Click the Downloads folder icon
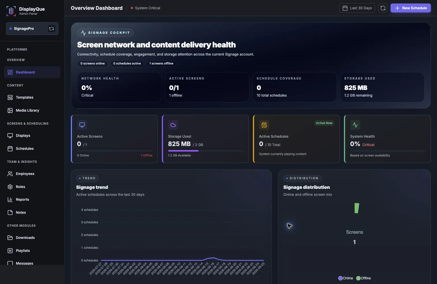Viewport: 437px width, 284px height. pyautogui.click(x=10, y=238)
